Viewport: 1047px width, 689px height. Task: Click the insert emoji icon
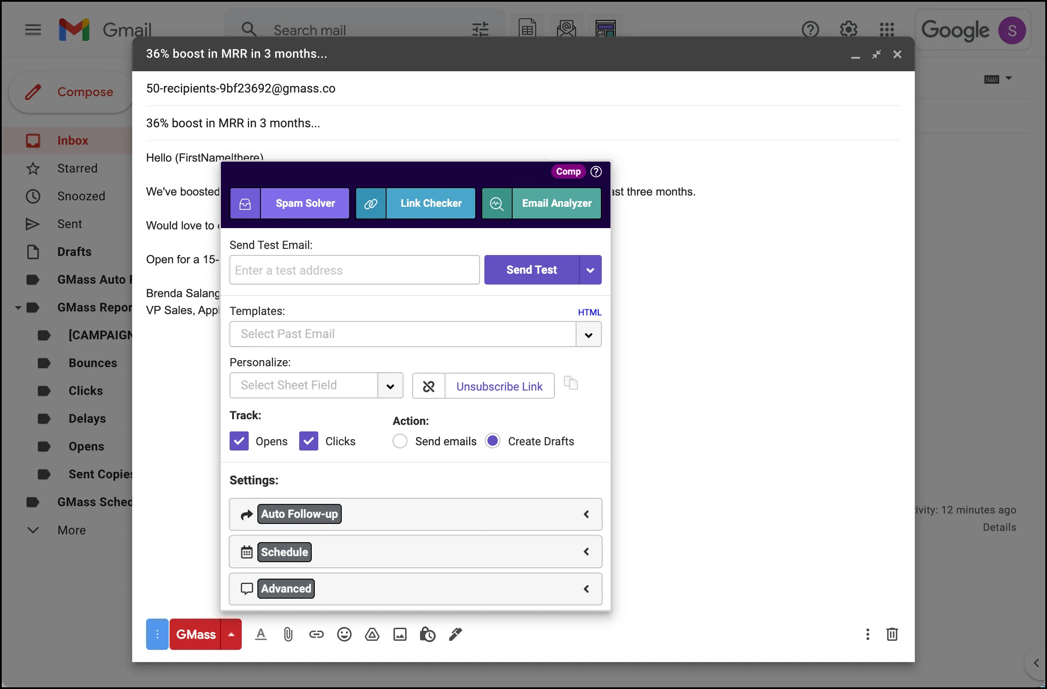pos(344,634)
